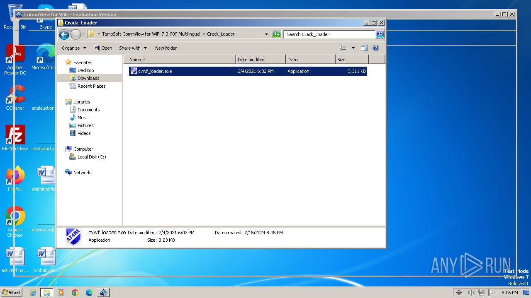This screenshot has width=531, height=298.
Task: Click the Windows Explorer taskbar button
Action: pyautogui.click(x=47, y=293)
